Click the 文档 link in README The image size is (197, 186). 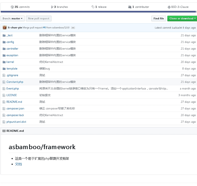[18, 164]
